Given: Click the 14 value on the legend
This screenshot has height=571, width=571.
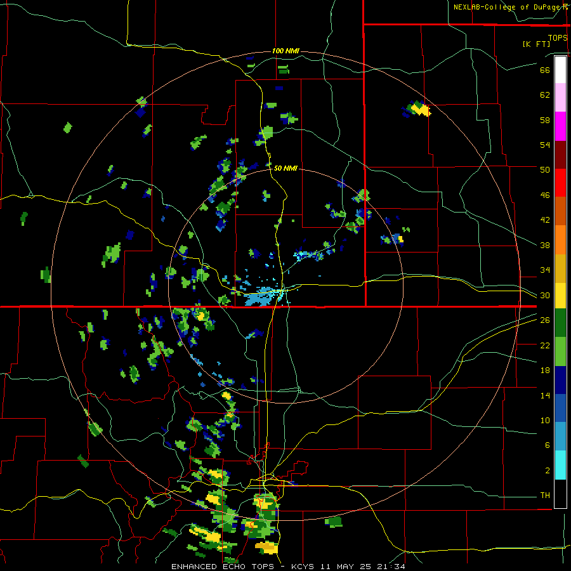Looking at the screenshot, I should [x=545, y=395].
